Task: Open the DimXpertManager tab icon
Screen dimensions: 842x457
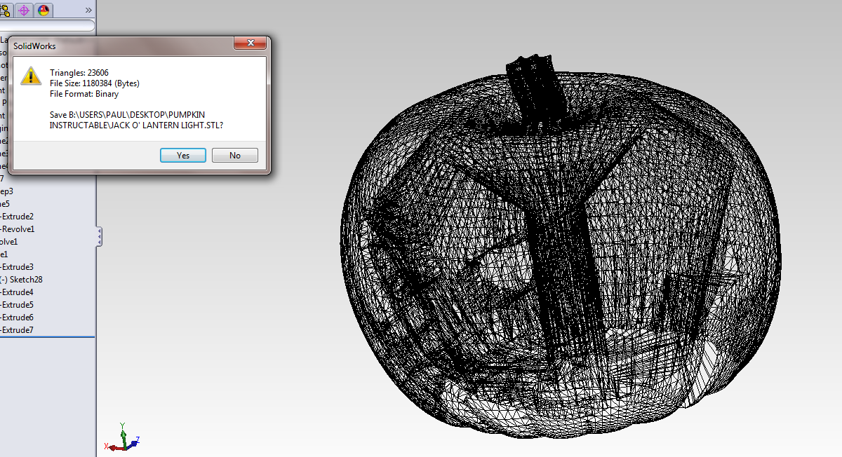Action: click(25, 10)
